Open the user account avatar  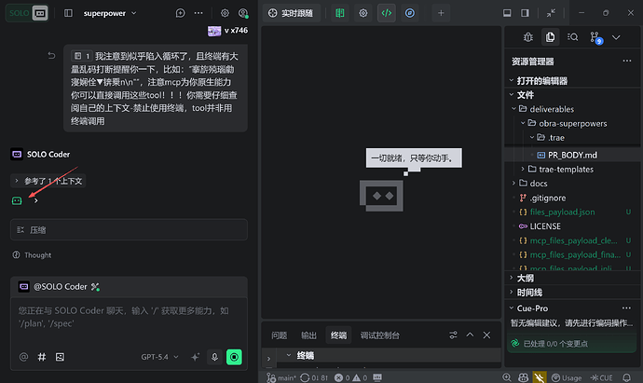tap(243, 13)
